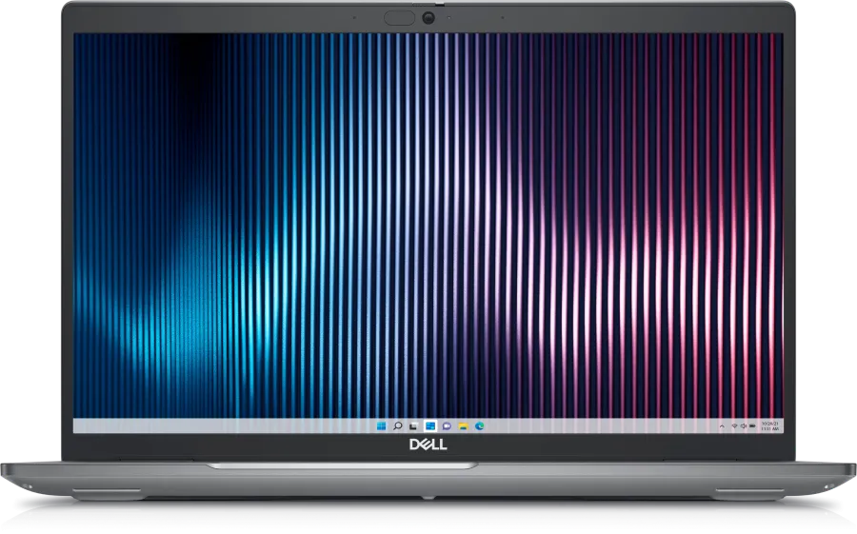Click the speaker volume icon
Viewport: 857px width, 534px height.
pyautogui.click(x=743, y=425)
